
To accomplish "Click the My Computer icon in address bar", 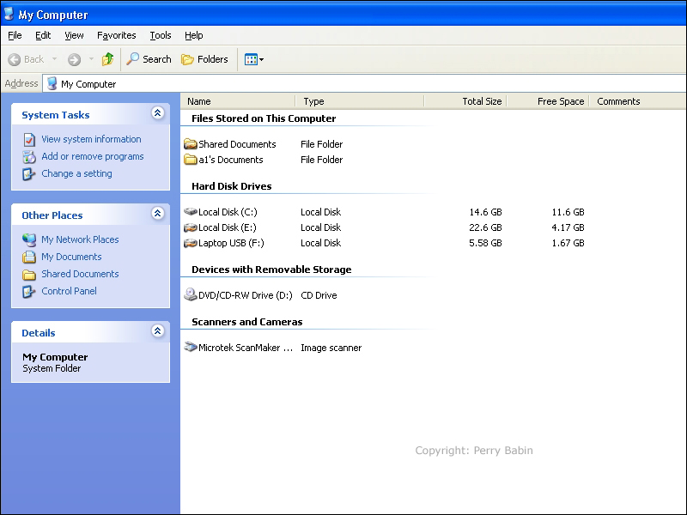I will click(52, 83).
